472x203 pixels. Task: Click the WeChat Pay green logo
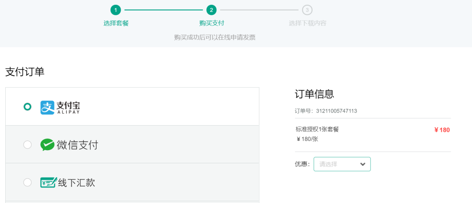click(47, 145)
